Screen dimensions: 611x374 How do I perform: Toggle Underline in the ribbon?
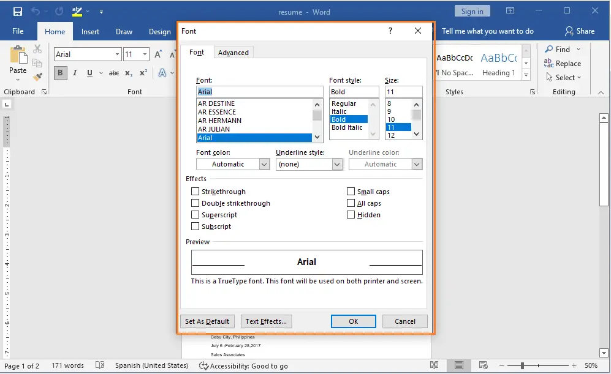(x=89, y=73)
